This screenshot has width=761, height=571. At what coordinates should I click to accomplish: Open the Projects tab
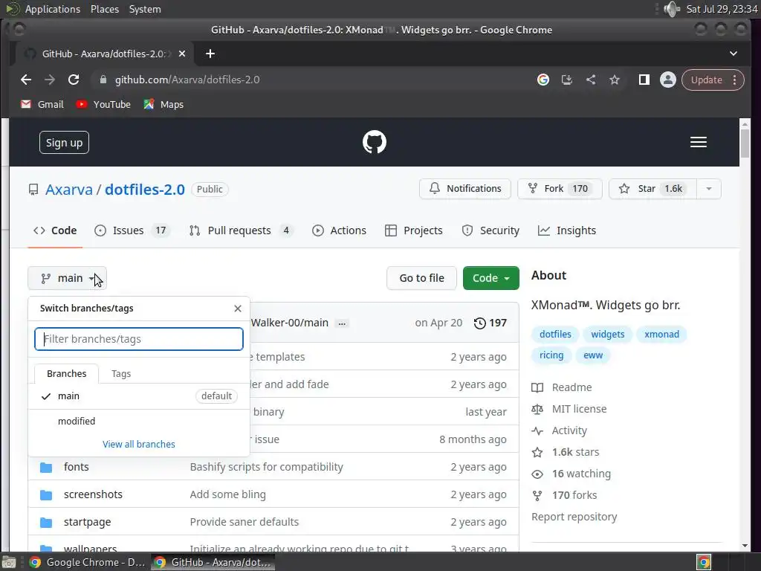(x=413, y=230)
